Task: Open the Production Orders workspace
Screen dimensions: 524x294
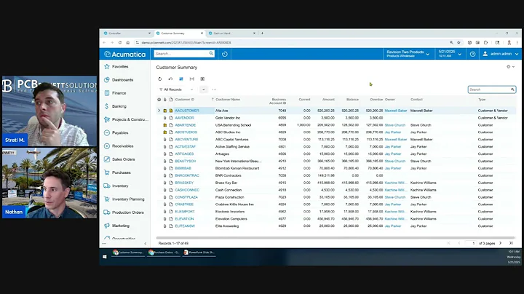Action: pos(124,212)
